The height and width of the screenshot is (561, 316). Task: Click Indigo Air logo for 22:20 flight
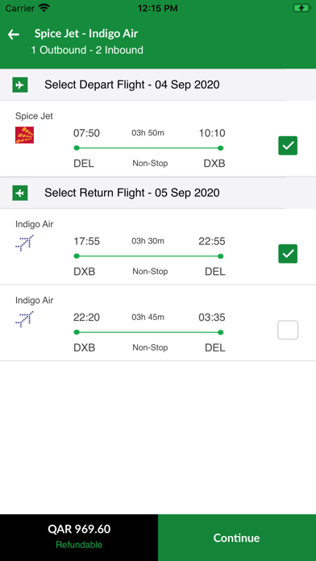(24, 319)
